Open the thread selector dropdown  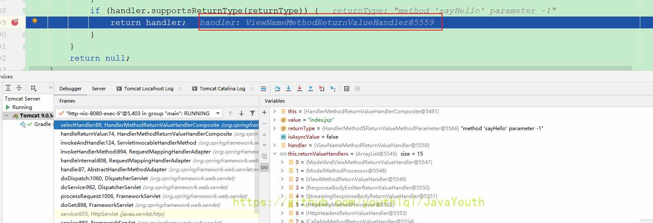(x=218, y=113)
